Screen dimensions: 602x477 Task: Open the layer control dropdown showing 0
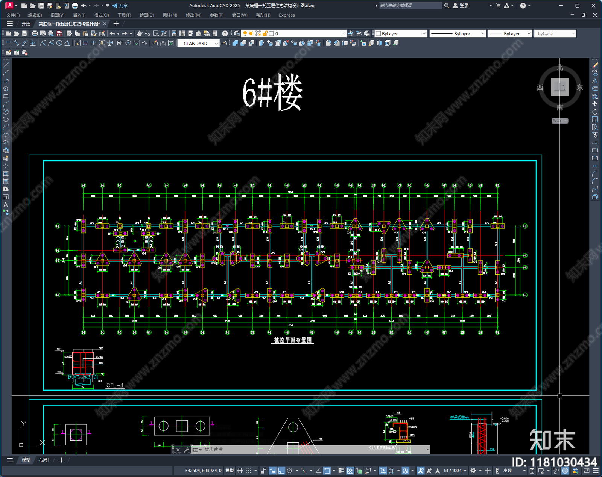click(293, 33)
